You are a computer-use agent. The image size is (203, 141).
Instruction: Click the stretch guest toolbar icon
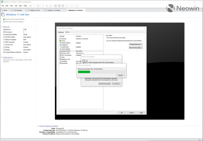point(77,6)
